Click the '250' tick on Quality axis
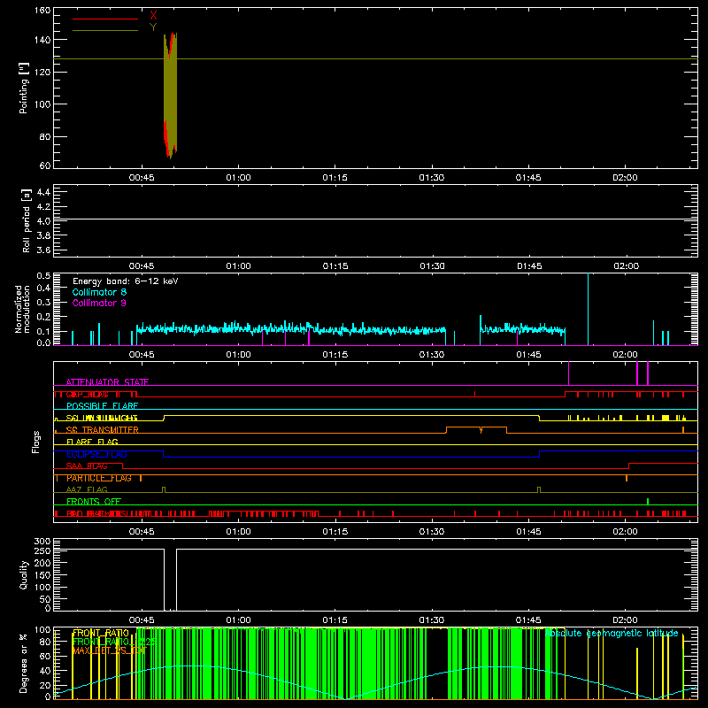 [42, 551]
